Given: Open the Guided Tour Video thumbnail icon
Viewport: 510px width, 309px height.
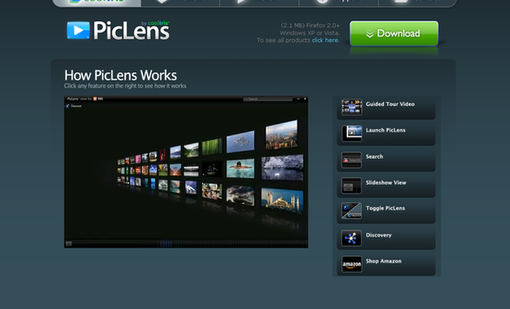Looking at the screenshot, I should click(351, 107).
